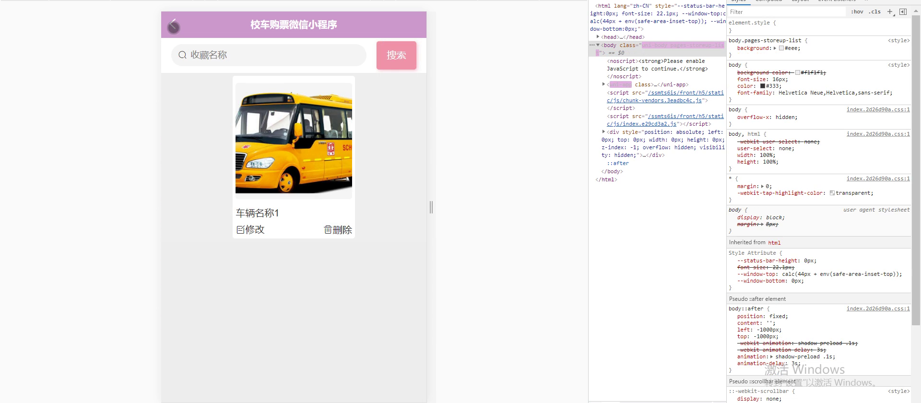
Task: Focus the Styles Filter input
Action: (x=787, y=12)
